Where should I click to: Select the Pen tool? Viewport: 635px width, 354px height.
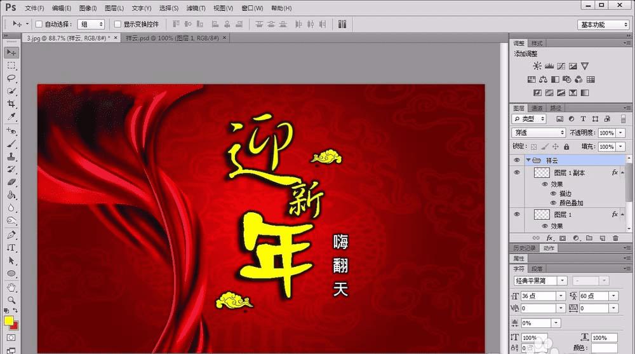(11, 235)
